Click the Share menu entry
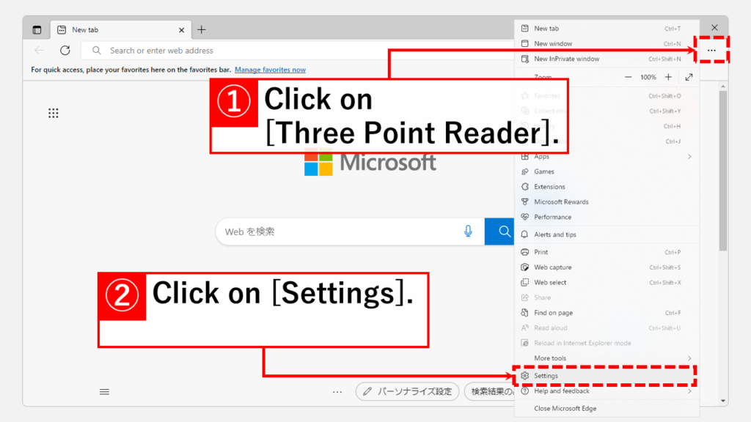This screenshot has height=422, width=751. [607, 297]
